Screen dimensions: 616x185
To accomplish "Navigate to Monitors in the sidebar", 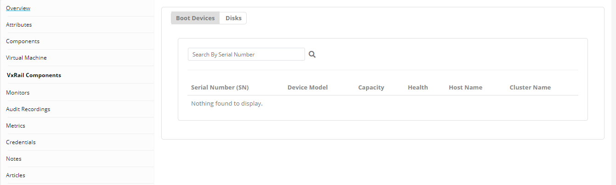I will (17, 93).
